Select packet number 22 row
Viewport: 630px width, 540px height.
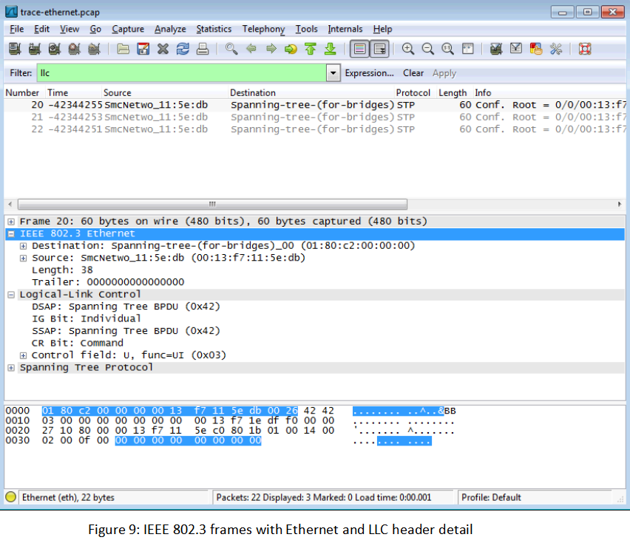pos(315,129)
